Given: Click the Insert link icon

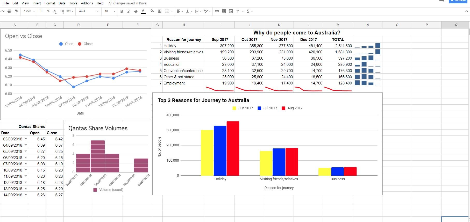Looking at the screenshot, I should pos(217,11).
